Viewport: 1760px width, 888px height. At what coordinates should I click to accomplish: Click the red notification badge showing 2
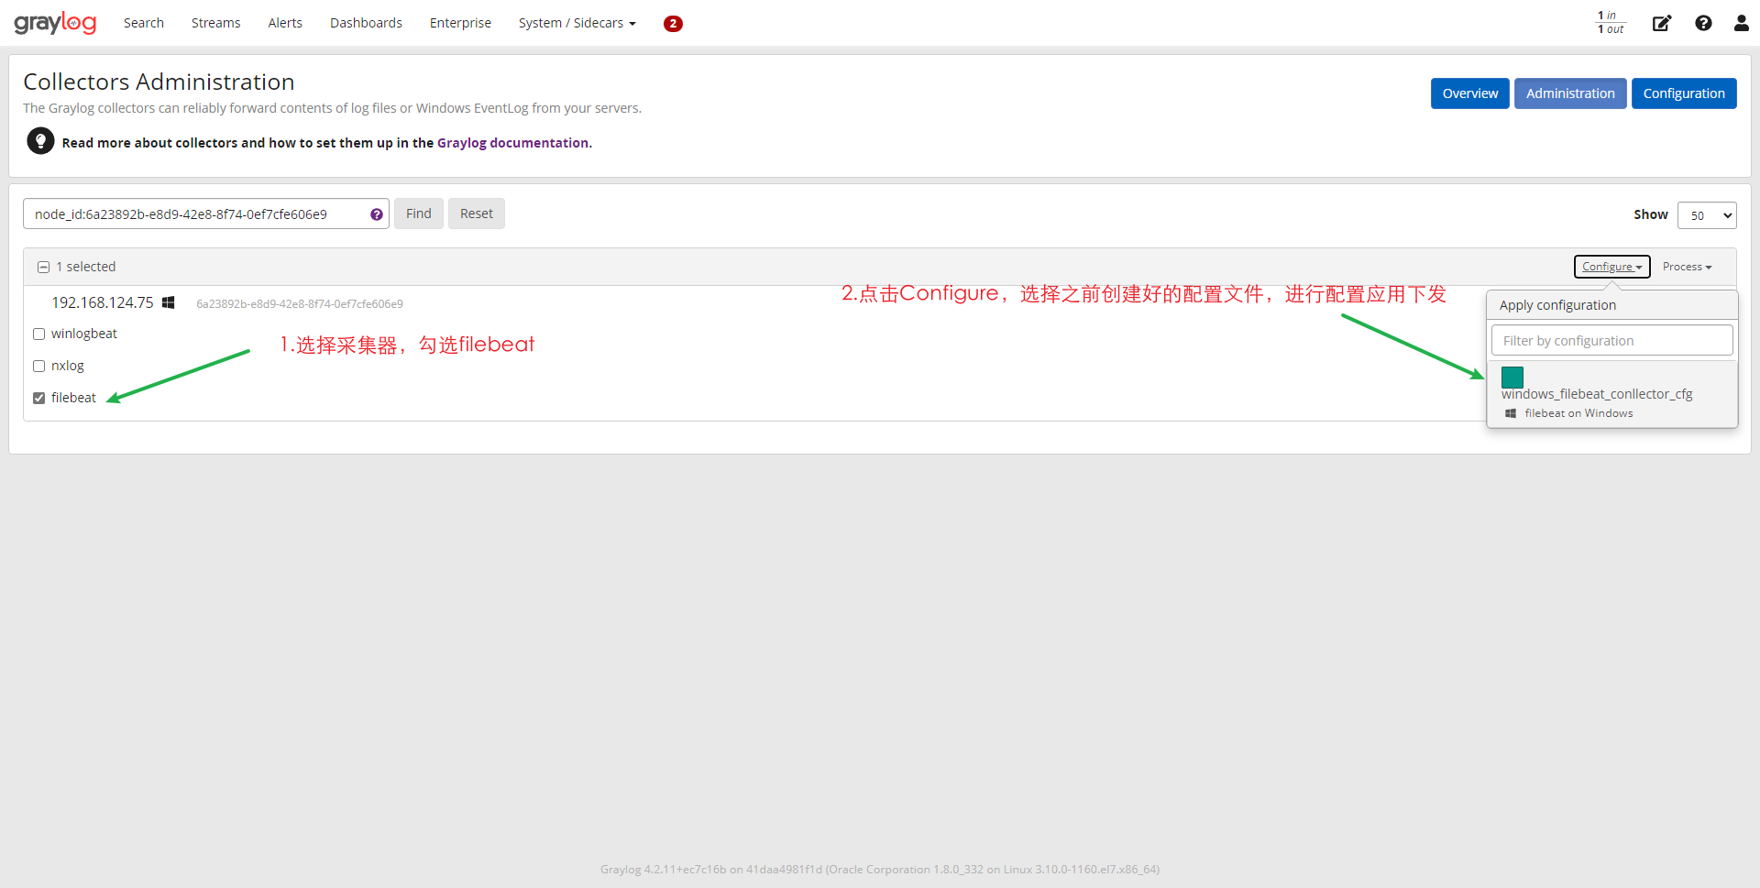coord(674,23)
